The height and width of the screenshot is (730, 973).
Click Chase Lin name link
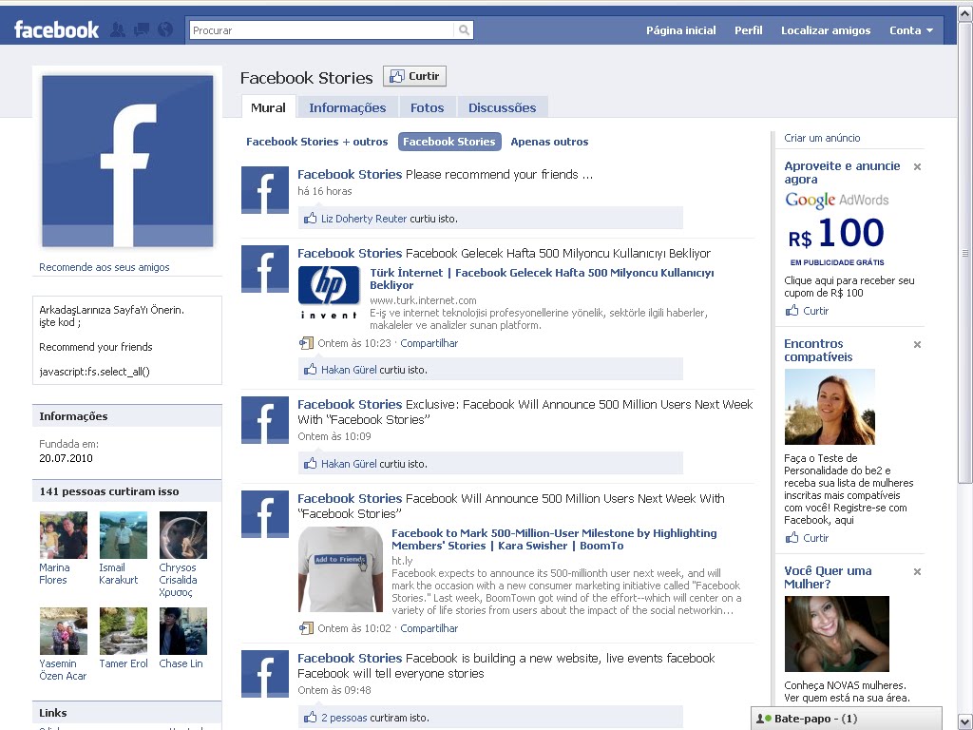[x=181, y=663]
